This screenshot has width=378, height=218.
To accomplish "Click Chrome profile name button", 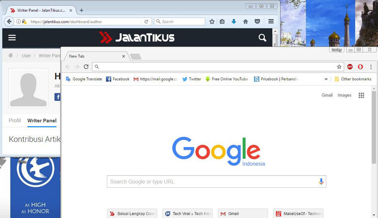I will click(x=337, y=50).
